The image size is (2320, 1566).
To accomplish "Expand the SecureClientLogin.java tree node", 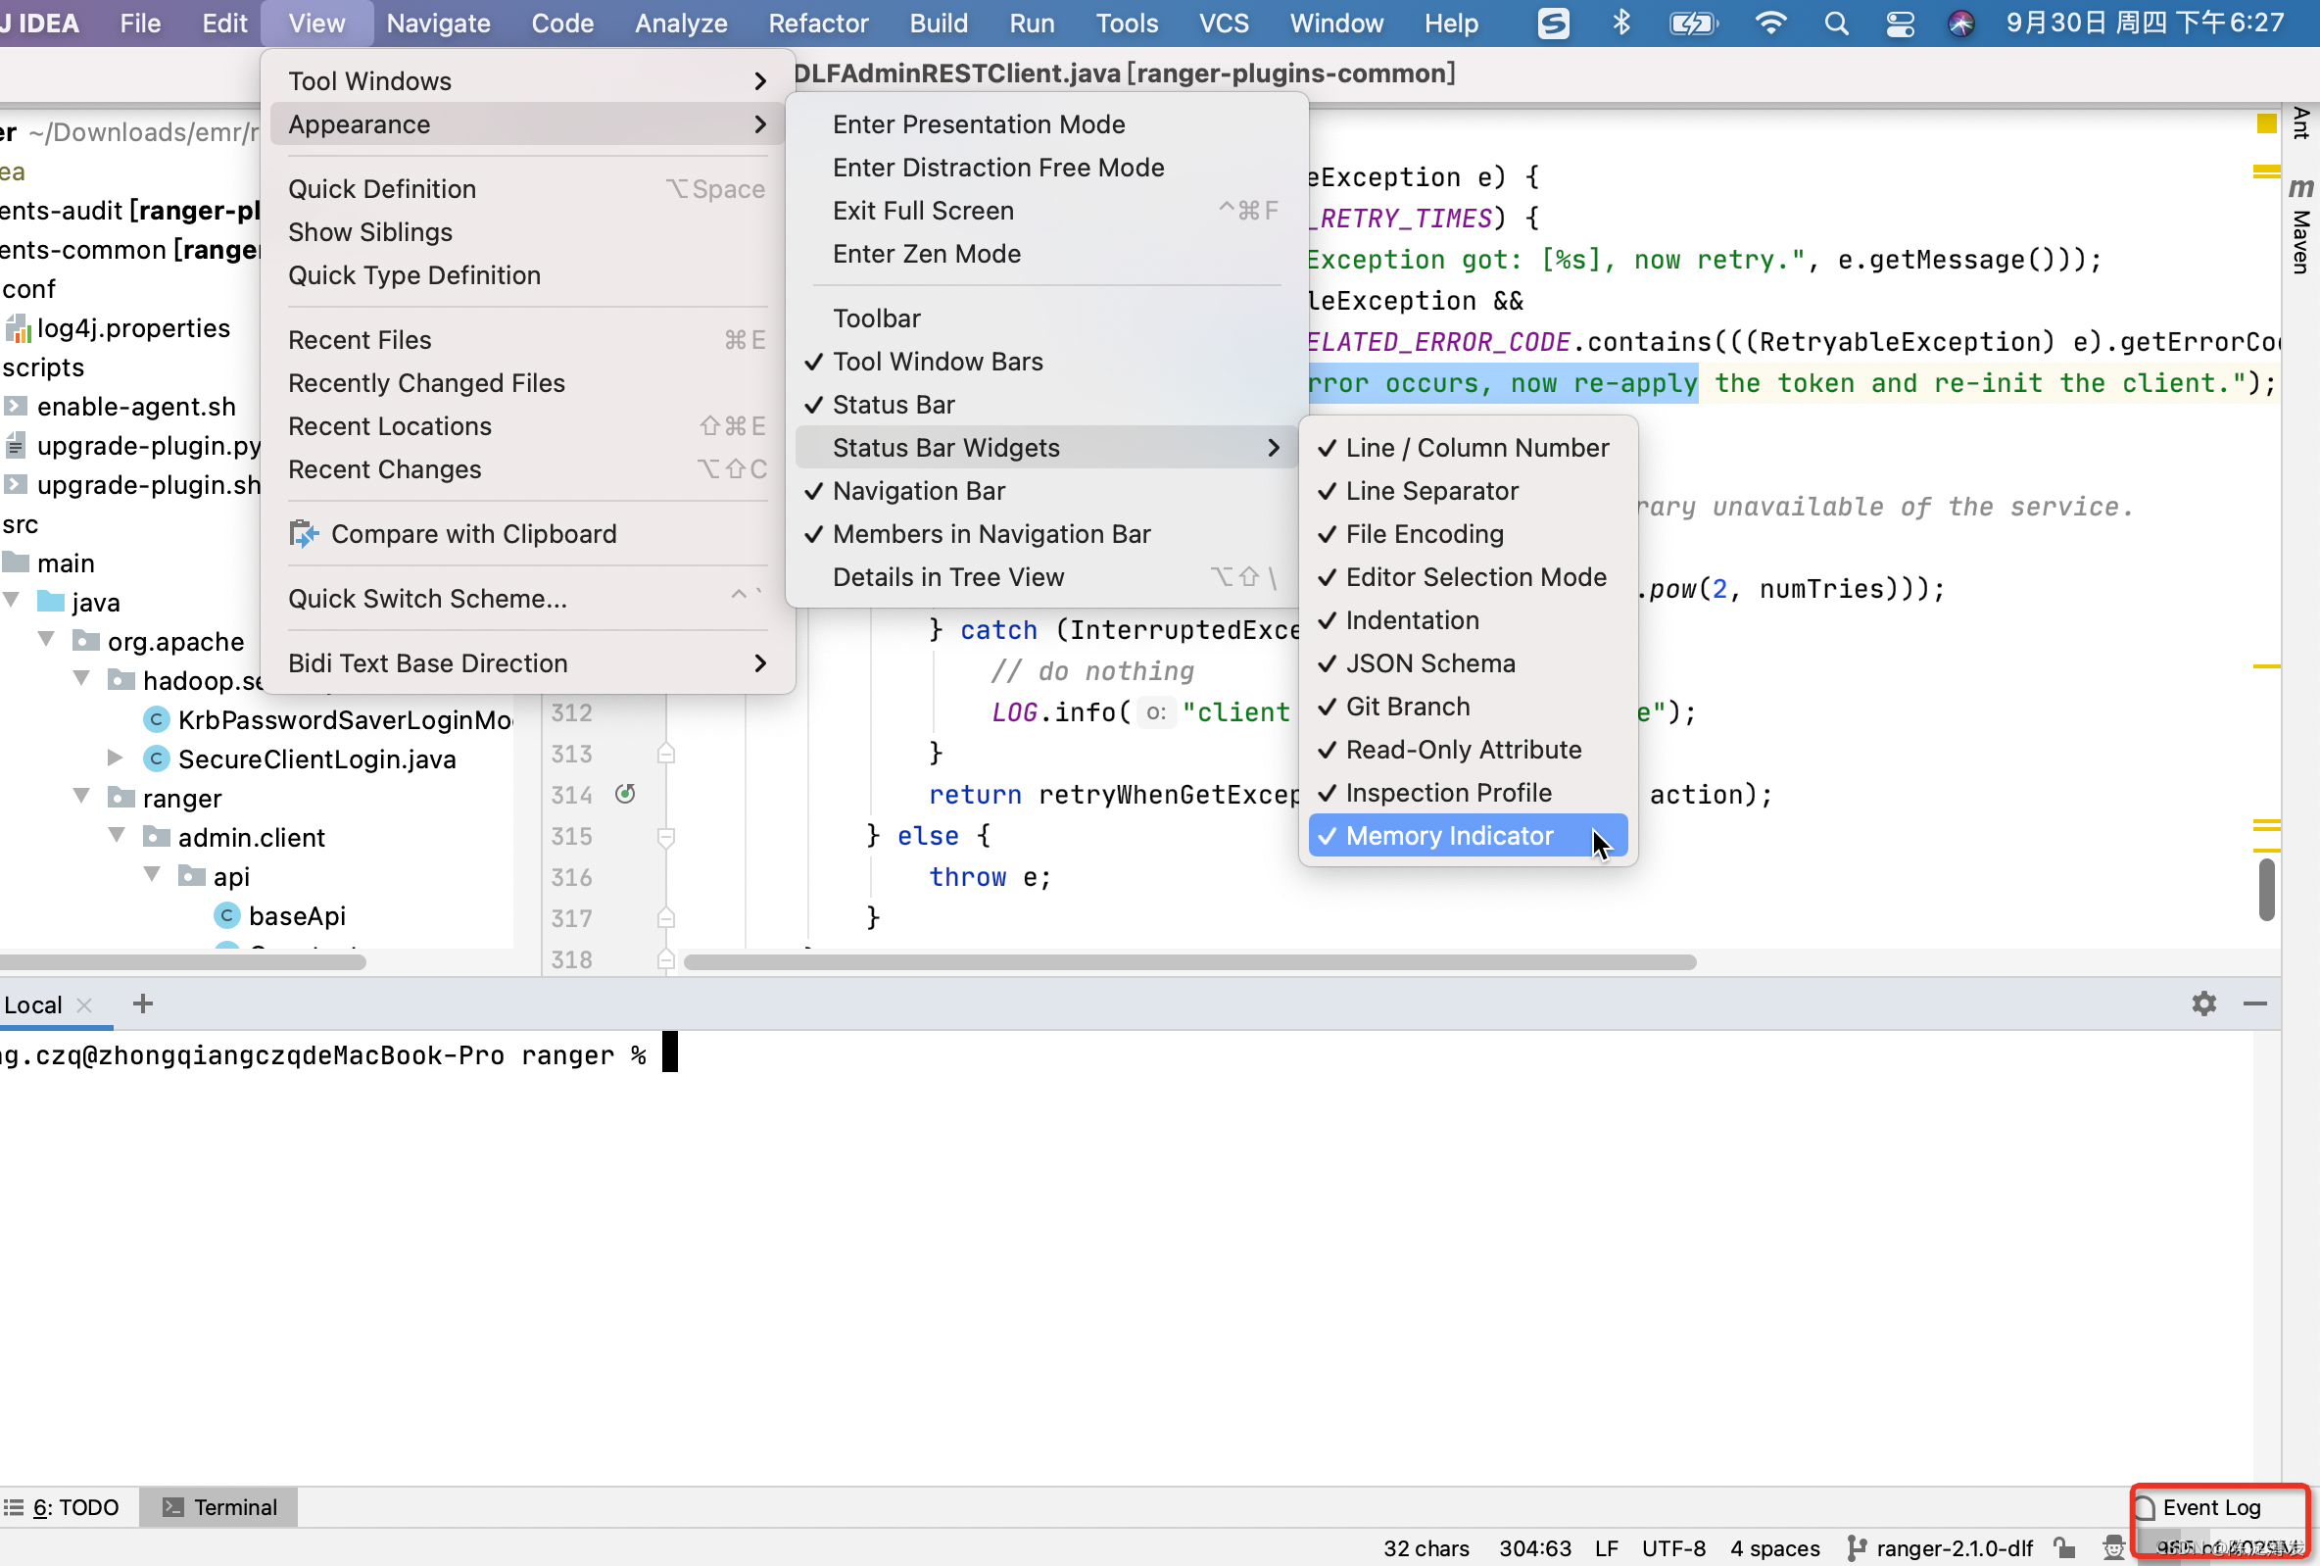I will click(115, 759).
